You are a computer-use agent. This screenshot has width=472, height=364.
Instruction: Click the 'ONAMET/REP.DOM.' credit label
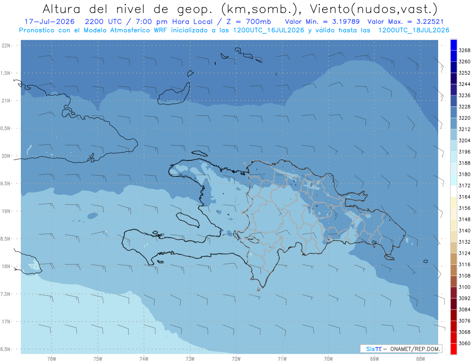tap(415, 349)
